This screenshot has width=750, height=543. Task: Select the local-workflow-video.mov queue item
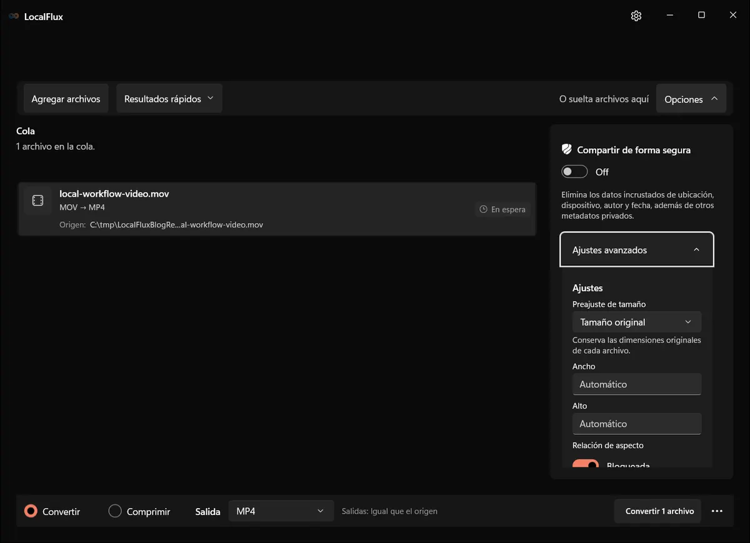click(x=277, y=209)
